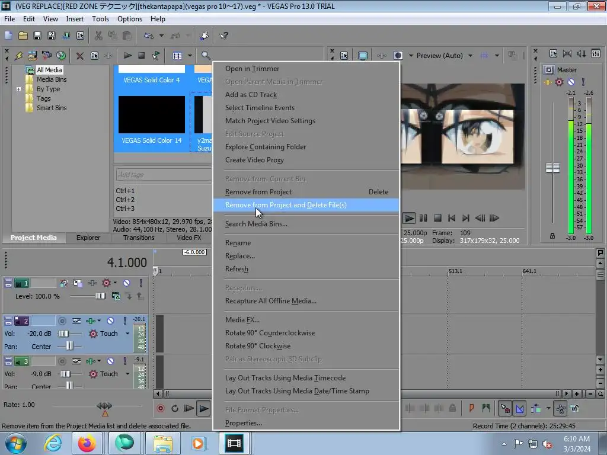The height and width of the screenshot is (455, 607).
Task: Click the red X remove media icon
Action: point(80,56)
